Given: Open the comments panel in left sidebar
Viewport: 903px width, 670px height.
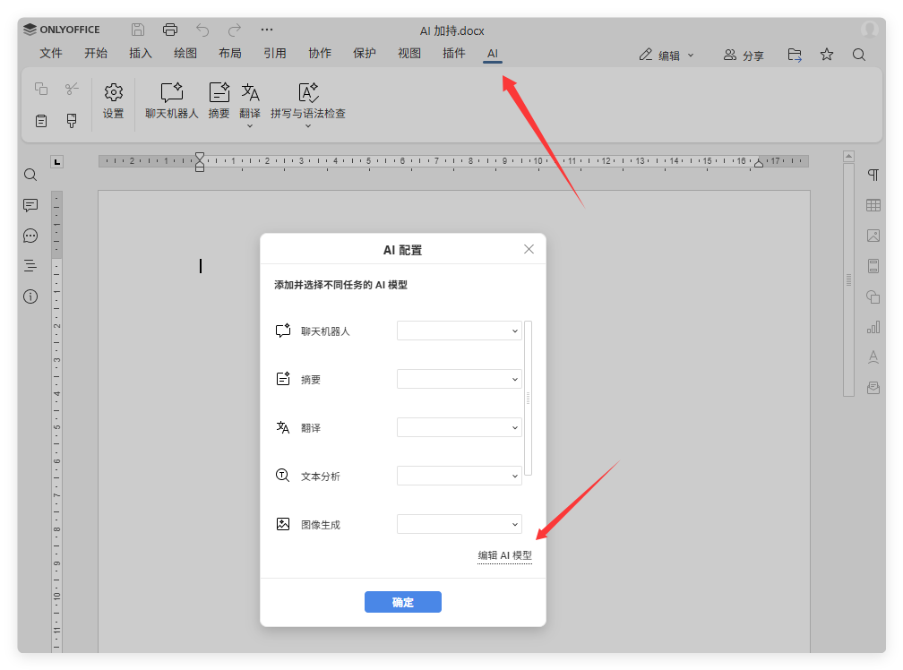Looking at the screenshot, I should pos(30,205).
